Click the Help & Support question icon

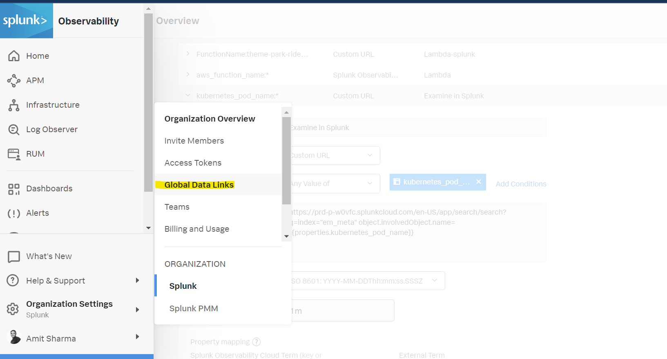(x=13, y=280)
